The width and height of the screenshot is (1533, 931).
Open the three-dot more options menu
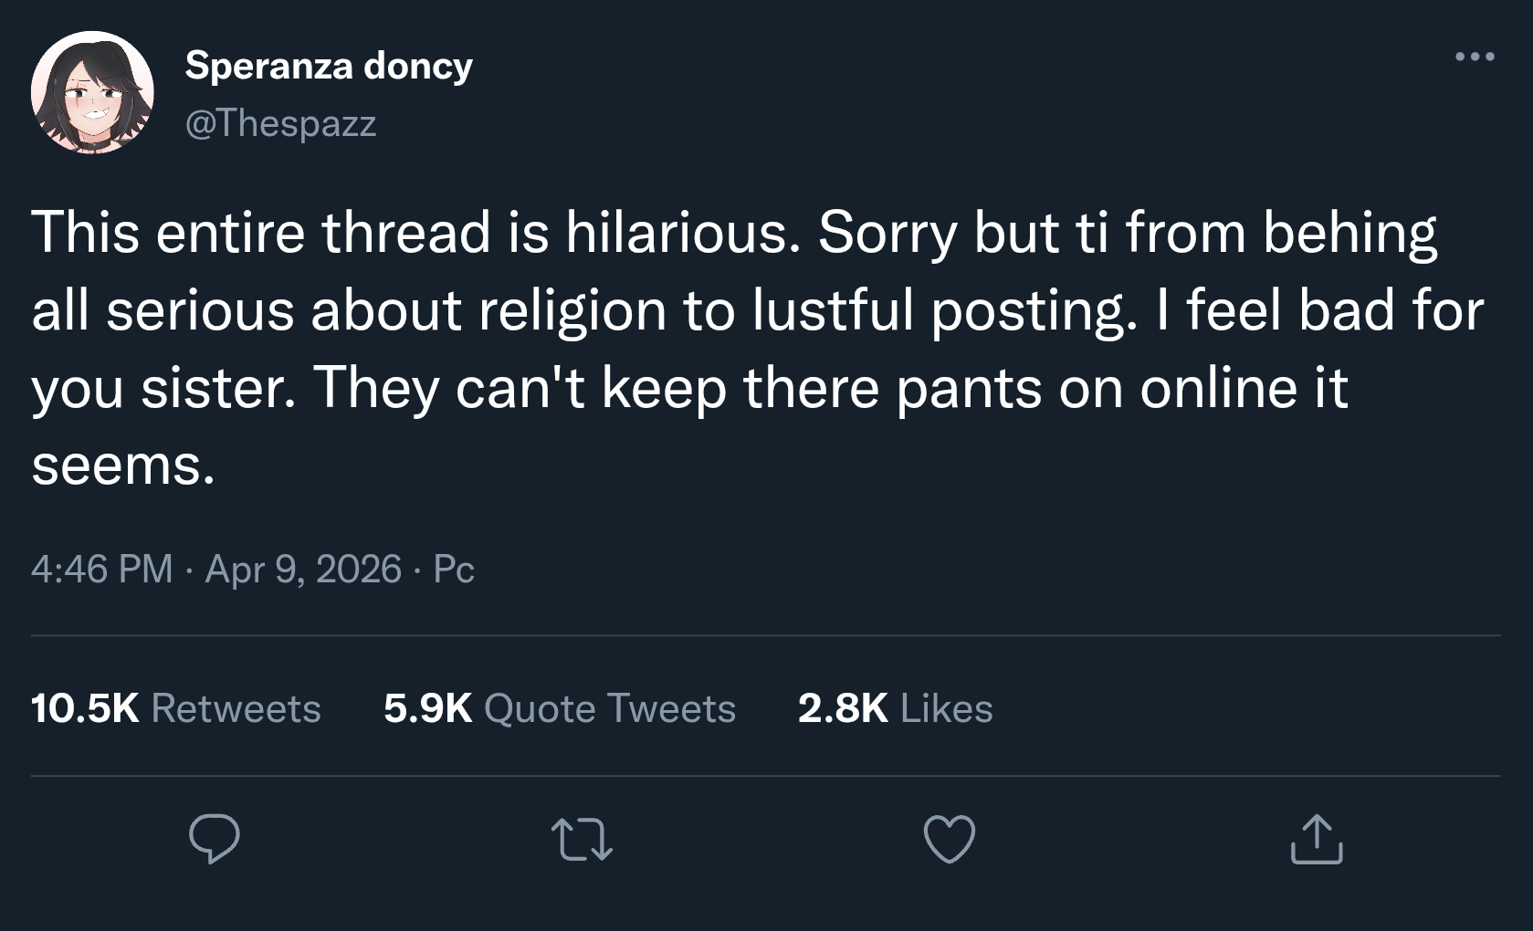1475,57
